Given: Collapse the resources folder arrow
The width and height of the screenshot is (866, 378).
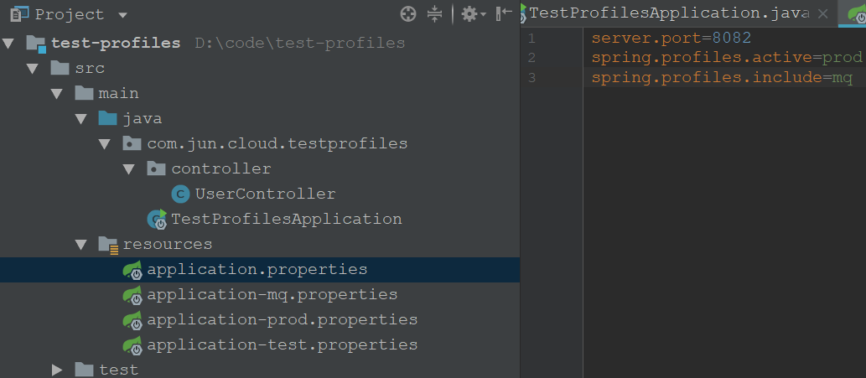Looking at the screenshot, I should (x=81, y=245).
